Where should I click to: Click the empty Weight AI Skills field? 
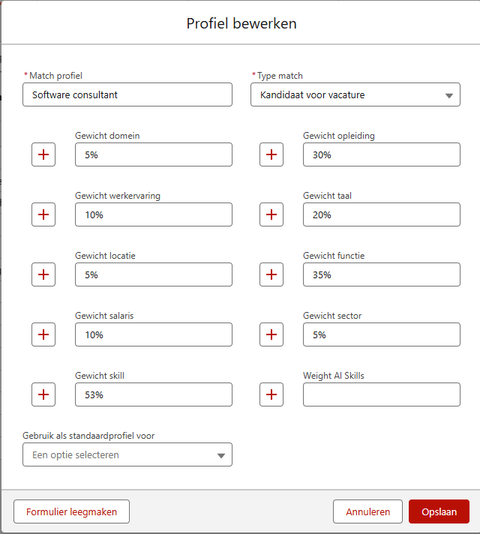(x=381, y=394)
